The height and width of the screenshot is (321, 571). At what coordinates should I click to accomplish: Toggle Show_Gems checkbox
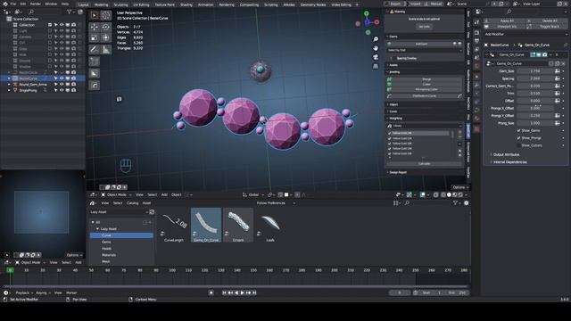(x=518, y=130)
